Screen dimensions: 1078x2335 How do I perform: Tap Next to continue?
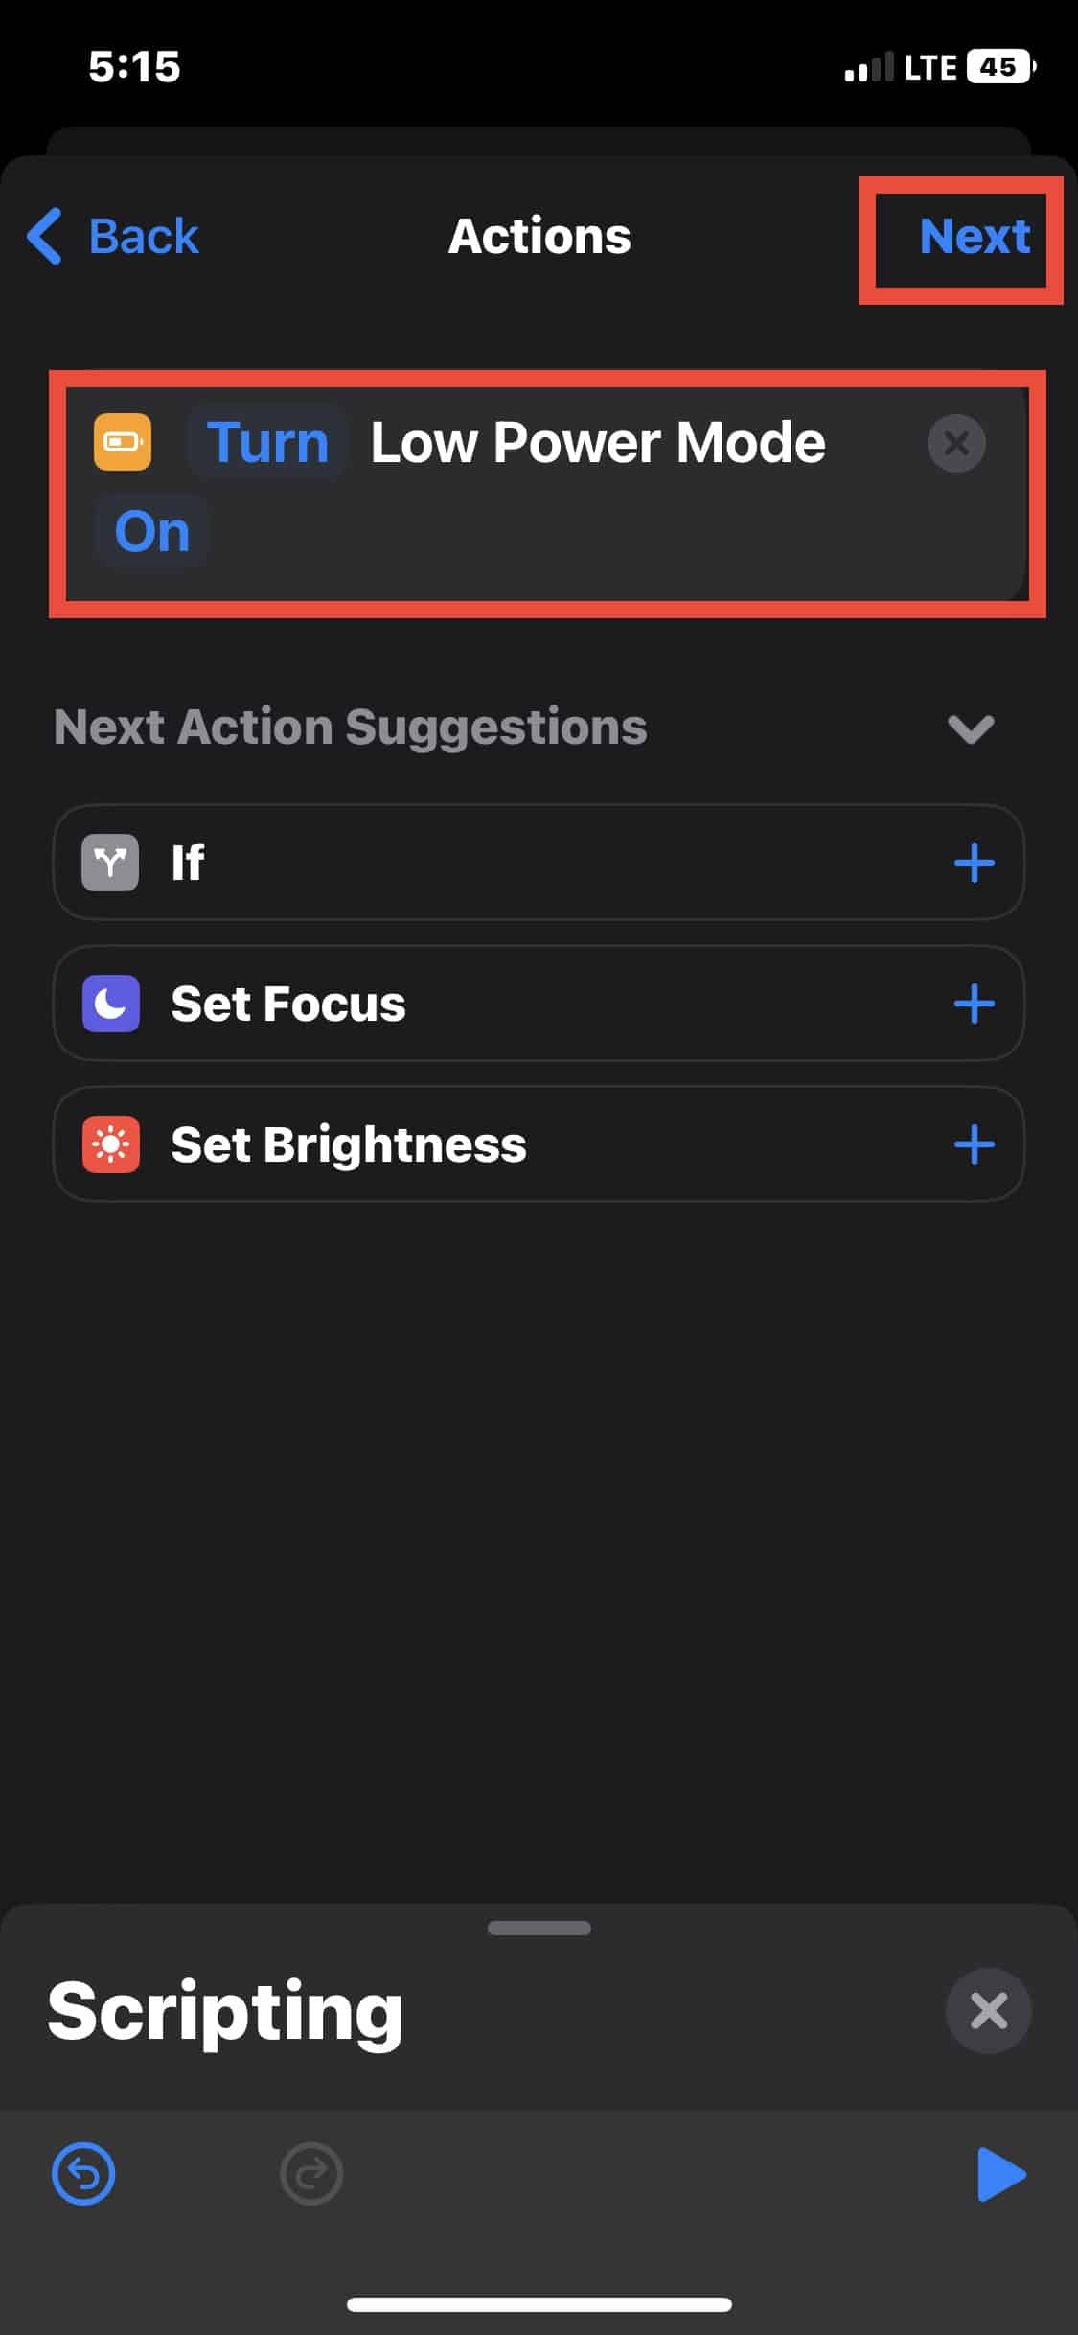pos(974,236)
